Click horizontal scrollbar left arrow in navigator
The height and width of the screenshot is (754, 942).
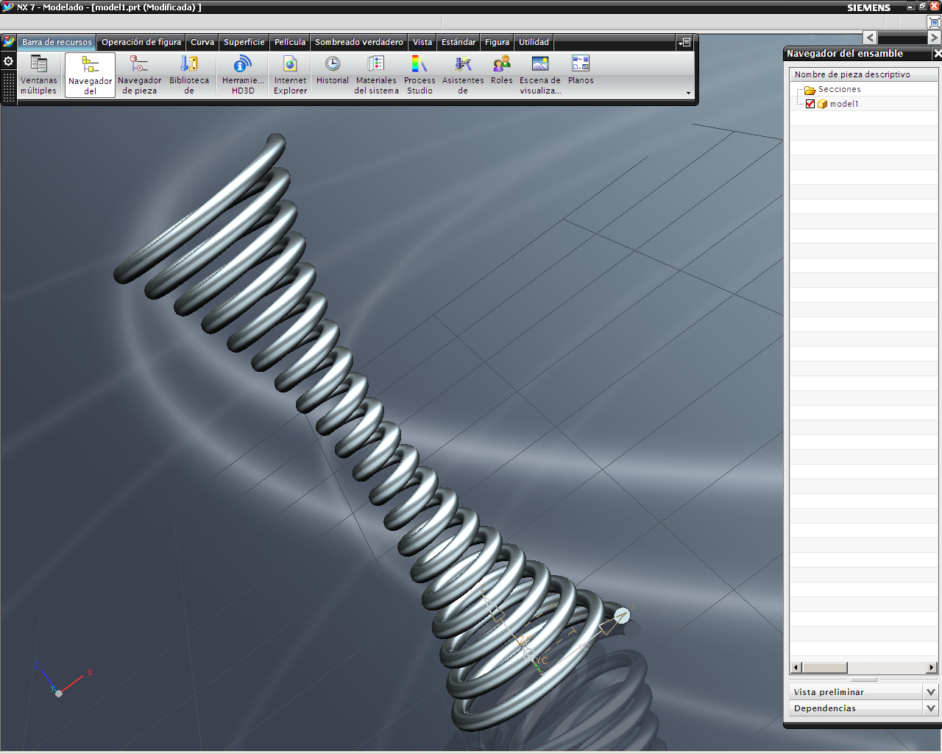coord(796,668)
